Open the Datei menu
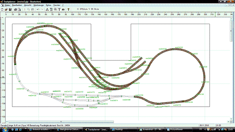 (x=7, y=5)
